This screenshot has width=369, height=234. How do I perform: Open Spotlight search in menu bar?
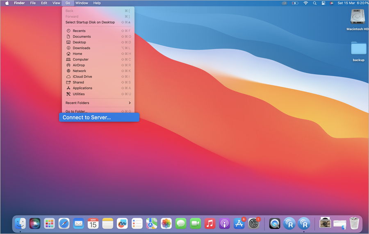pyautogui.click(x=314, y=3)
